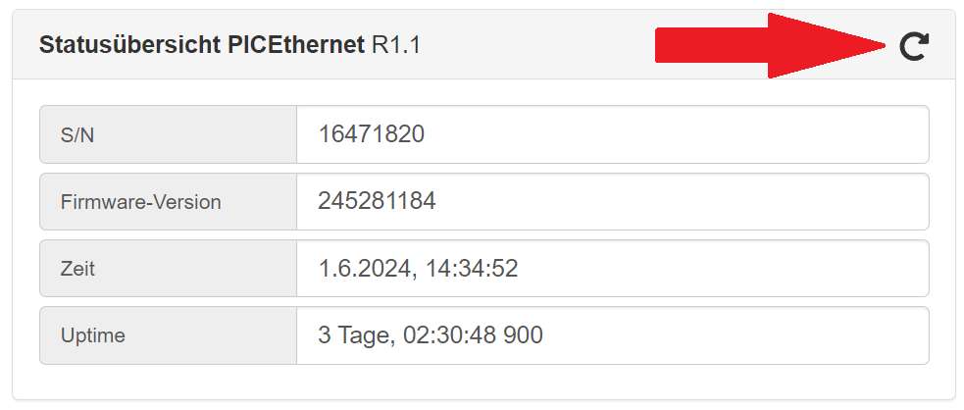The image size is (964, 410).
Task: Click the Zeit value field
Action: pyautogui.click(x=612, y=268)
